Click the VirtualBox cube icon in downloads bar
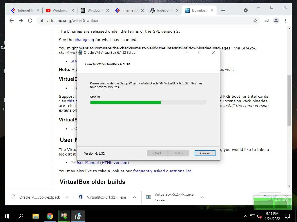This screenshot has width=297, height=222. point(81,197)
